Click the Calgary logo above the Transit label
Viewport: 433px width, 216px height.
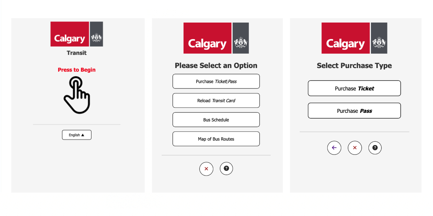70,34
